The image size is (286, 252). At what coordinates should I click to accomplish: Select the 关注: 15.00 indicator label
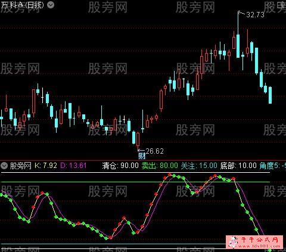199,166
